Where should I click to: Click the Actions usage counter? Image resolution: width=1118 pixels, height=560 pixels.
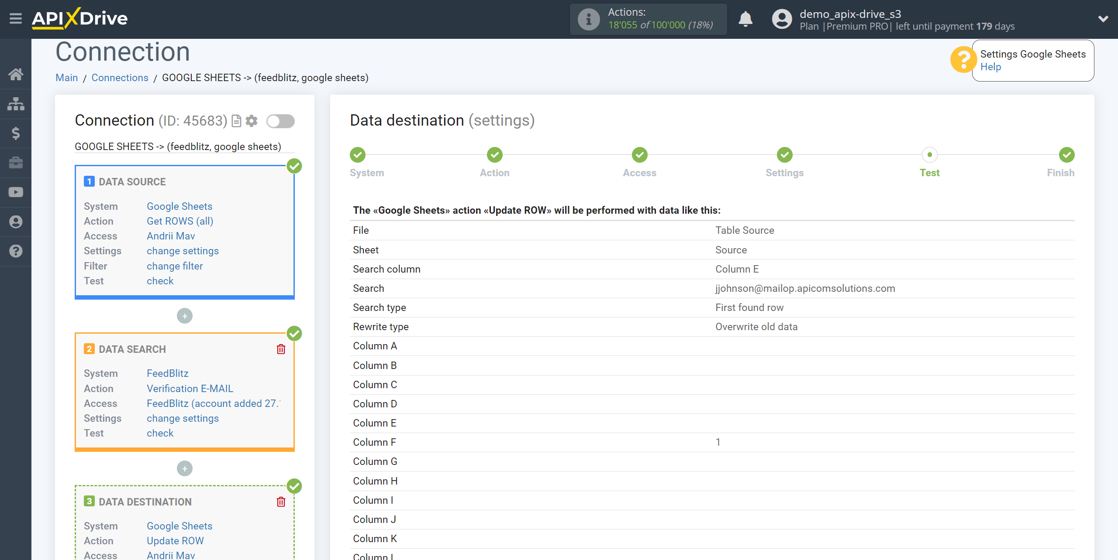click(660, 25)
